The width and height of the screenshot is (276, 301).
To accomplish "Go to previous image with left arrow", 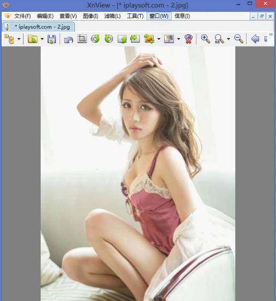I will click(x=255, y=39).
